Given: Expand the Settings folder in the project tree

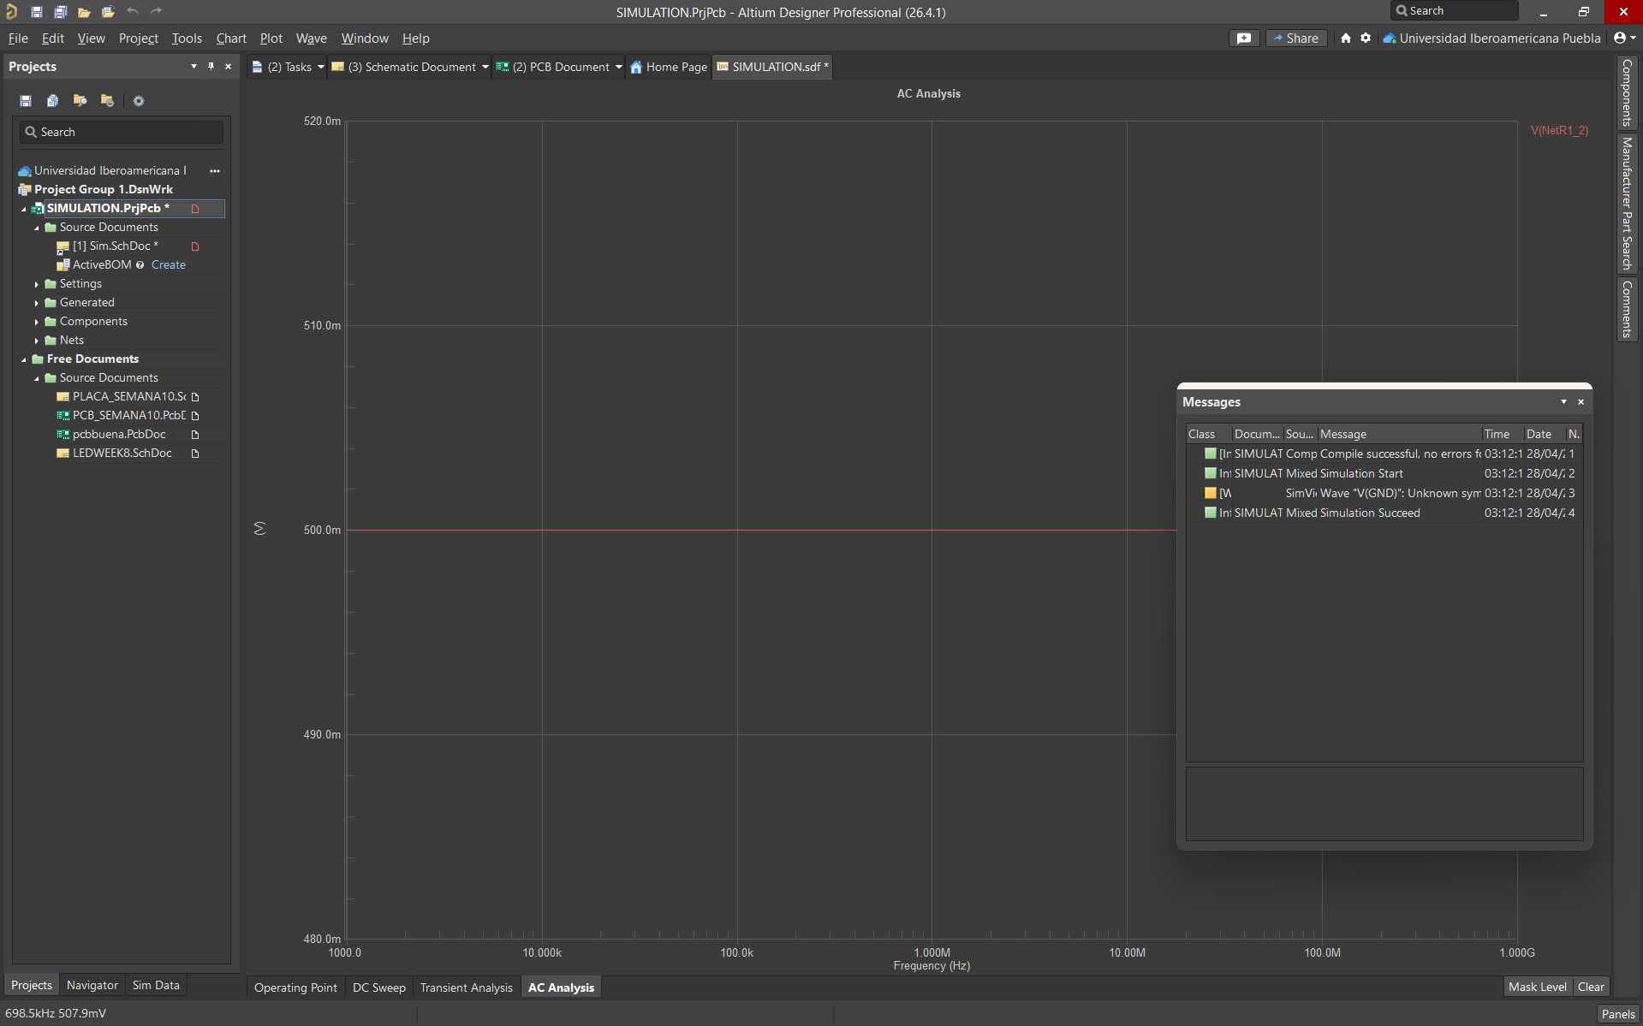Looking at the screenshot, I should (x=37, y=284).
